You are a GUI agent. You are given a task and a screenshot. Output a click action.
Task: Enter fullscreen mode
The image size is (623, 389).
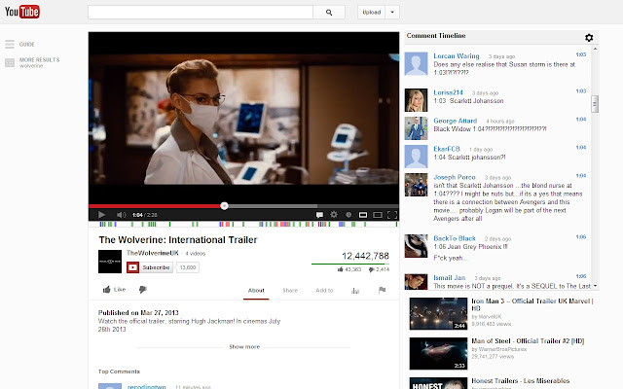(392, 215)
